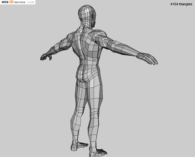Click the WEB 3D service .com logo
The image size is (195, 157).
[x=18, y=2]
